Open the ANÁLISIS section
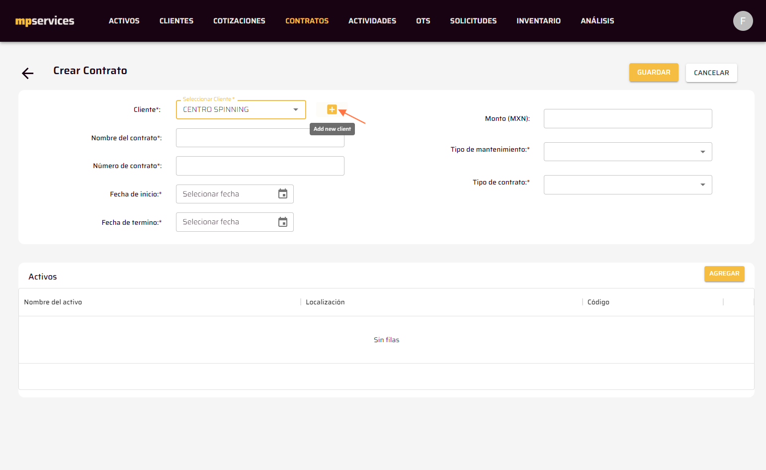766x470 pixels. coord(597,21)
